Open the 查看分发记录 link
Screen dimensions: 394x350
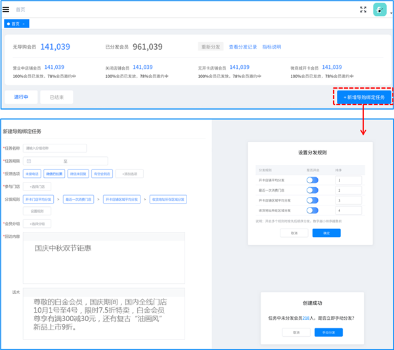pyautogui.click(x=242, y=47)
